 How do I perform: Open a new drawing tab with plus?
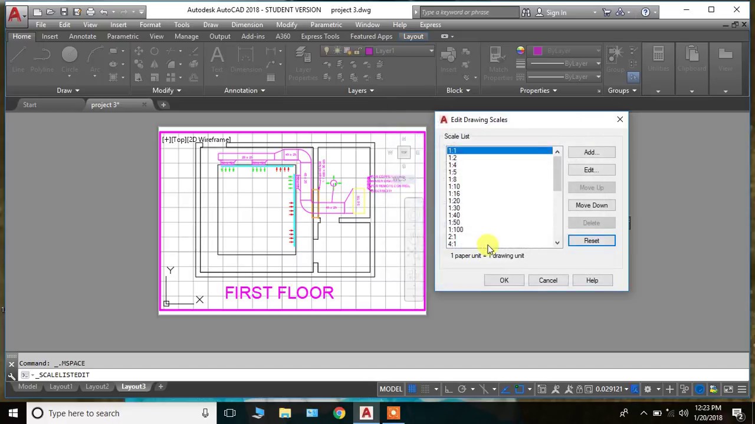coord(163,105)
